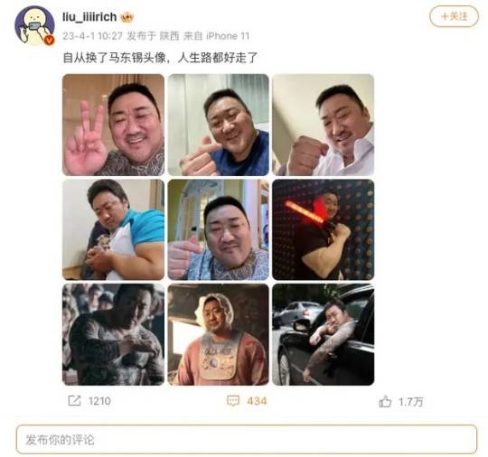Image resolution: width=488 pixels, height=457 pixels.
Task: Click the crown badge beside the username
Action: pos(127,17)
